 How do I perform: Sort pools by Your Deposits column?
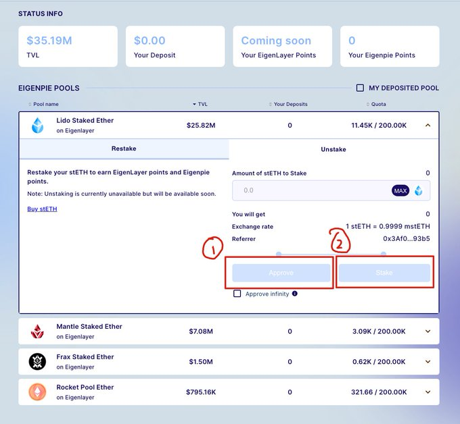click(x=288, y=104)
